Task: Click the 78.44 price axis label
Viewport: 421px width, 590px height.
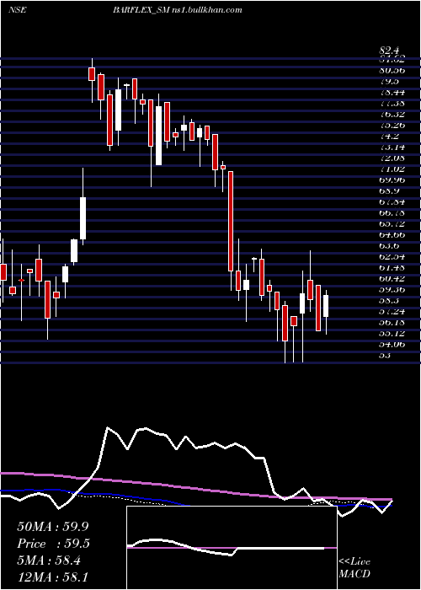Action: (x=392, y=92)
